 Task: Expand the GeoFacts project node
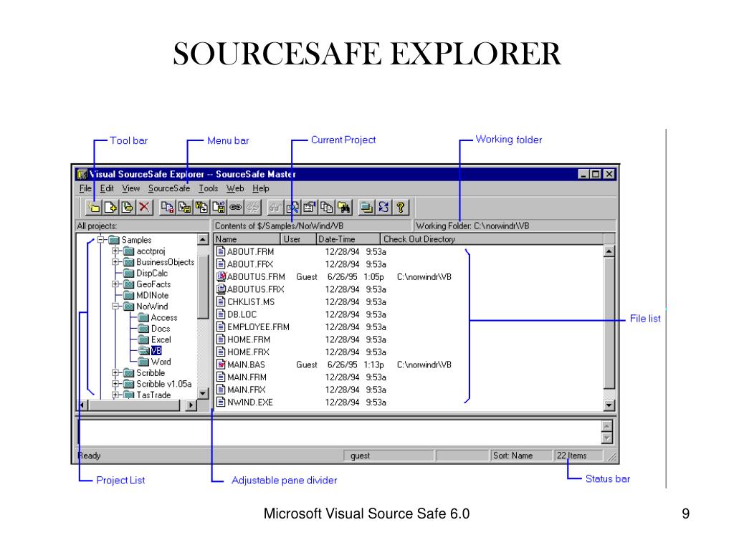tap(115, 284)
